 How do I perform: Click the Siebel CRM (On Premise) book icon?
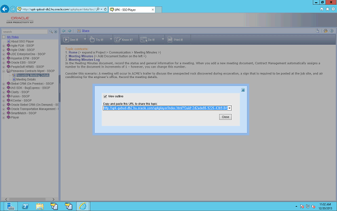click(x=8, y=83)
